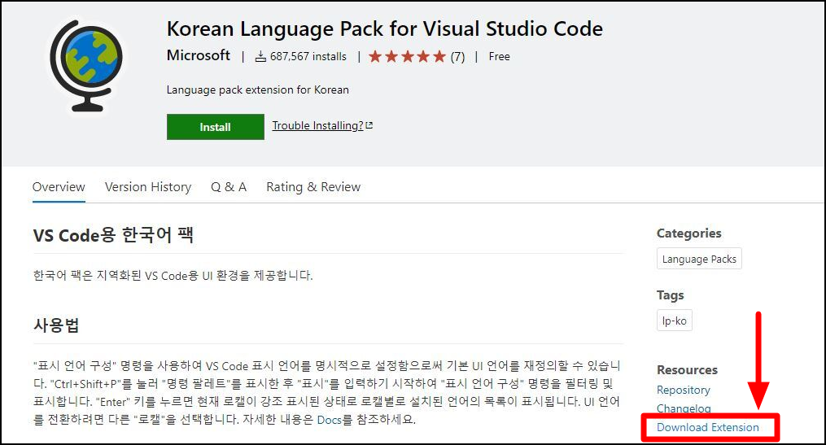Open the Rating & Review tab
Viewport: 826px width, 445px height.
(313, 187)
